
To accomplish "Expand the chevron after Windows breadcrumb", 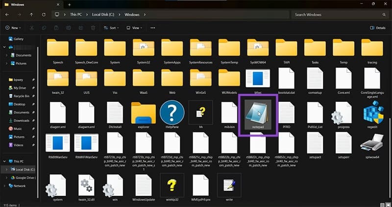I will tap(145, 15).
